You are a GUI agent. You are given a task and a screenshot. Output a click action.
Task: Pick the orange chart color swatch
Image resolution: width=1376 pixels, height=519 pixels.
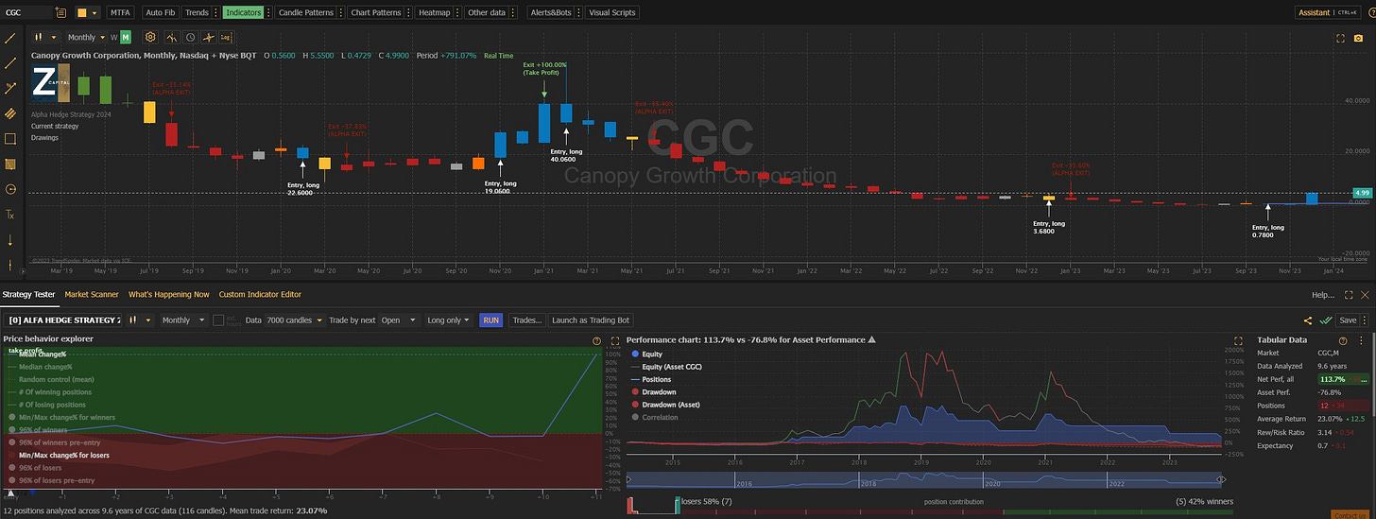(82, 12)
